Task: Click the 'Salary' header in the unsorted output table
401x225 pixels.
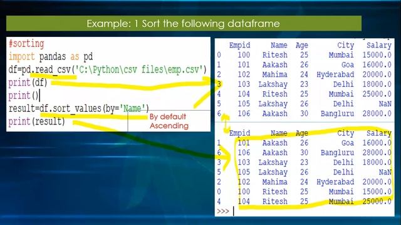Action: click(378, 46)
